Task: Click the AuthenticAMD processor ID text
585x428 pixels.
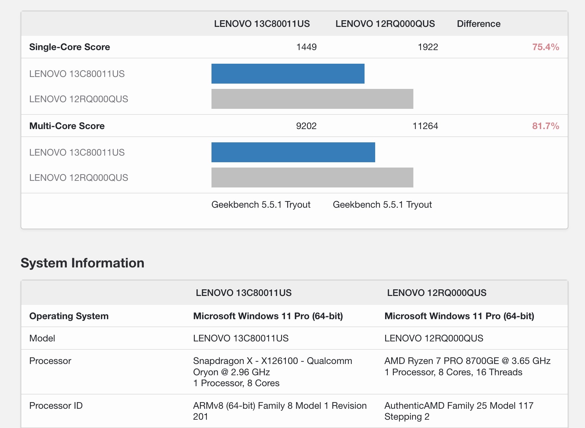Action: (459, 411)
